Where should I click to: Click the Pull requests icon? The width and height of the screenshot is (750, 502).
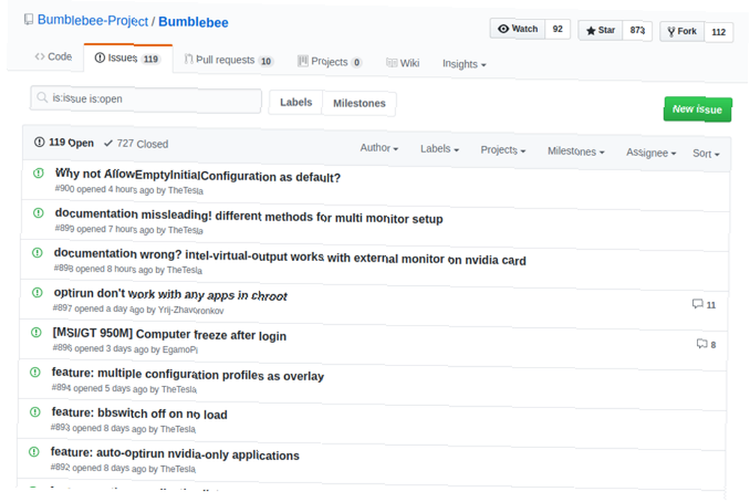(189, 59)
